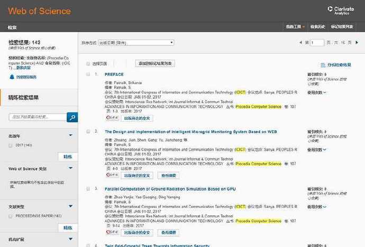The width and height of the screenshot is (365, 247).
Task: Check the box for record 2 Microgrid
Action: tap(88, 131)
